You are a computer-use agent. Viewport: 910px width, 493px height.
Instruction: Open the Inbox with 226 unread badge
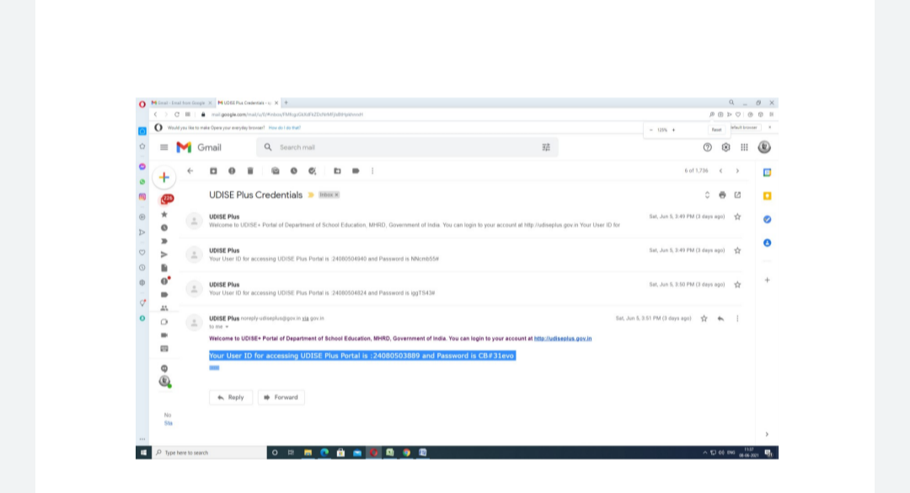tap(166, 200)
